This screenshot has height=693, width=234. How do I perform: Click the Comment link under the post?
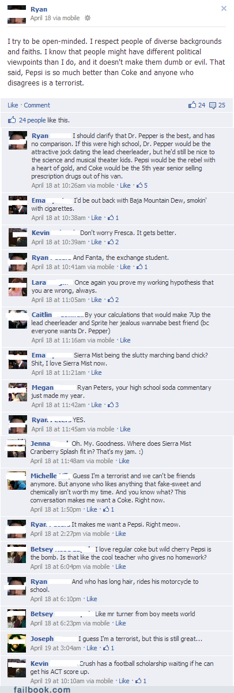[x=37, y=105]
